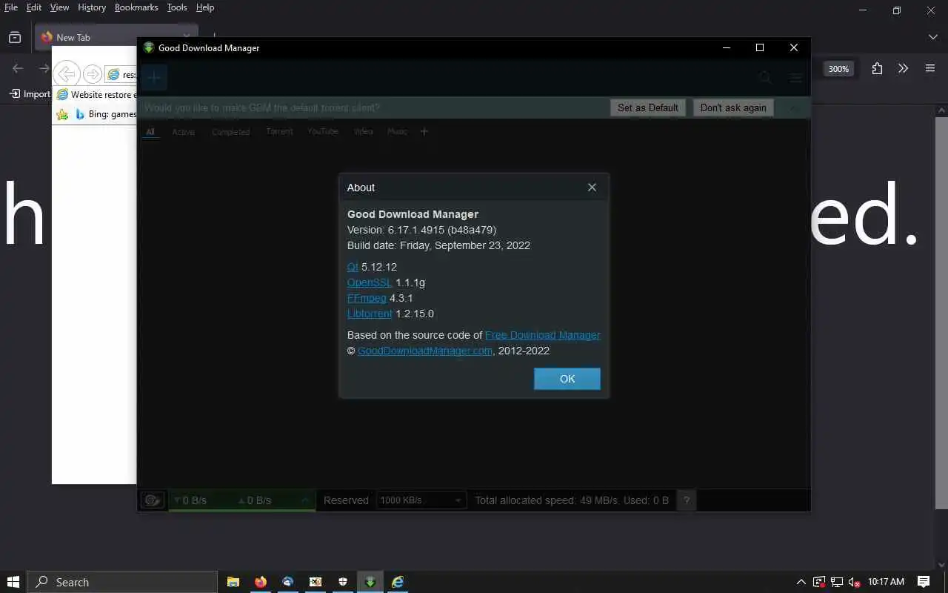This screenshot has width=948, height=593.
Task: Switch to Firefox from taskbar
Action: point(260,582)
